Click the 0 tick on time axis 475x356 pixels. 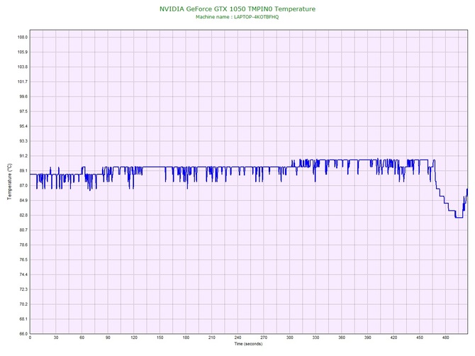(30, 338)
